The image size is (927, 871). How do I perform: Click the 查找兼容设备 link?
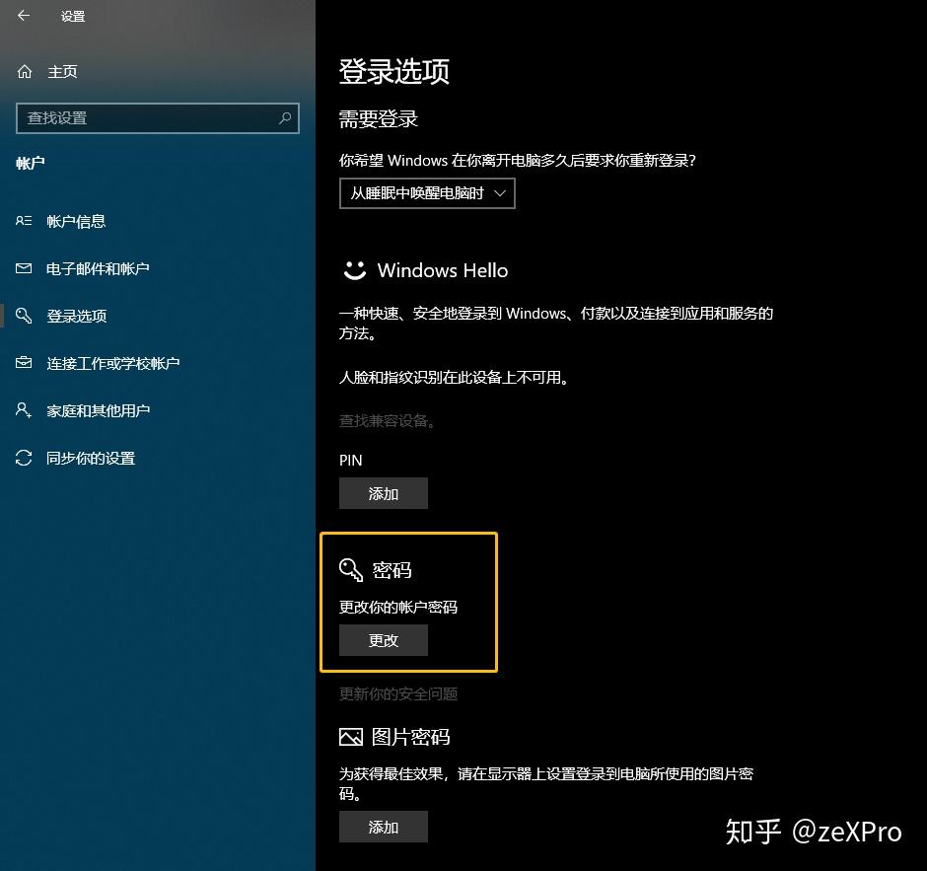388,420
